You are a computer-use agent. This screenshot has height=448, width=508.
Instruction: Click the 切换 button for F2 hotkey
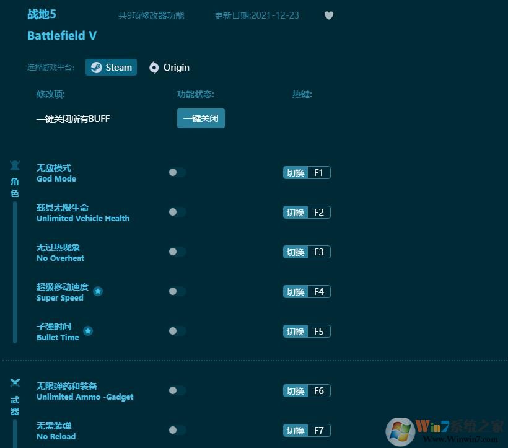(x=296, y=212)
